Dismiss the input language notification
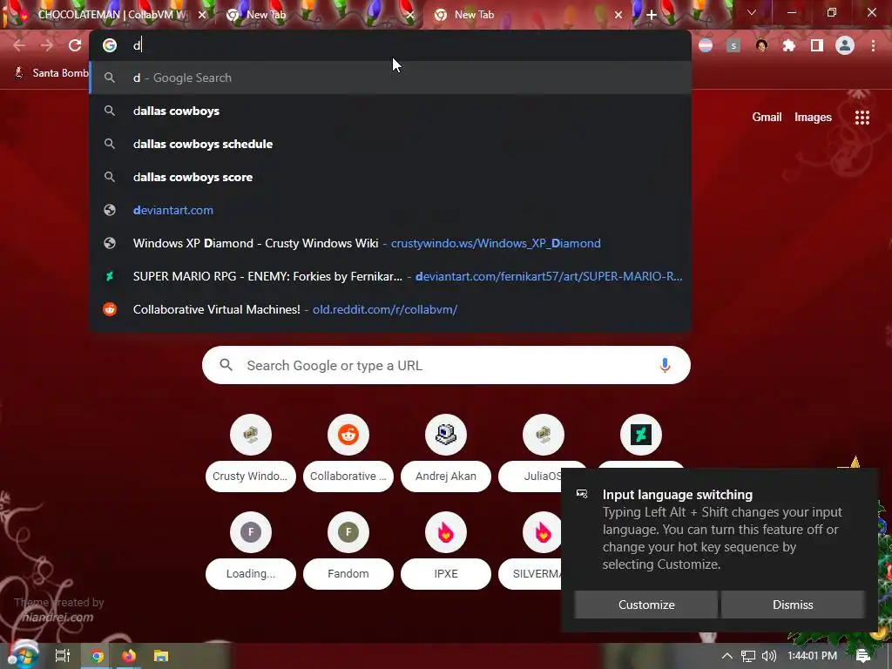The height and width of the screenshot is (669, 892). click(793, 605)
